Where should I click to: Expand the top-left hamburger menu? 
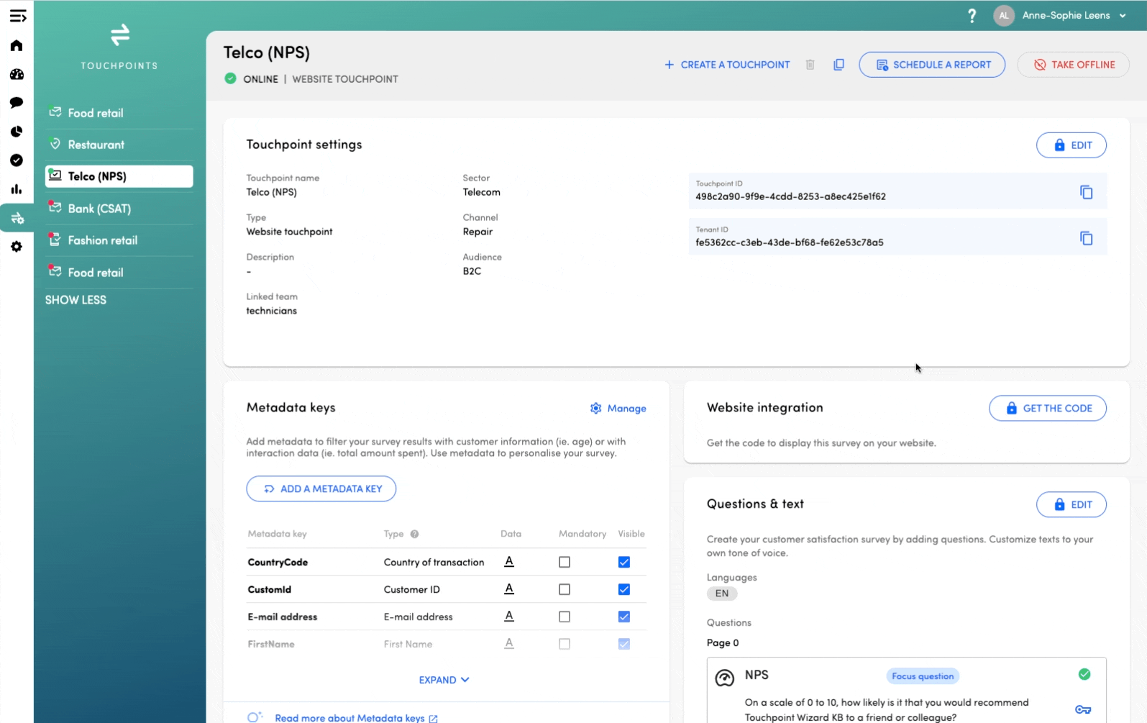point(18,16)
